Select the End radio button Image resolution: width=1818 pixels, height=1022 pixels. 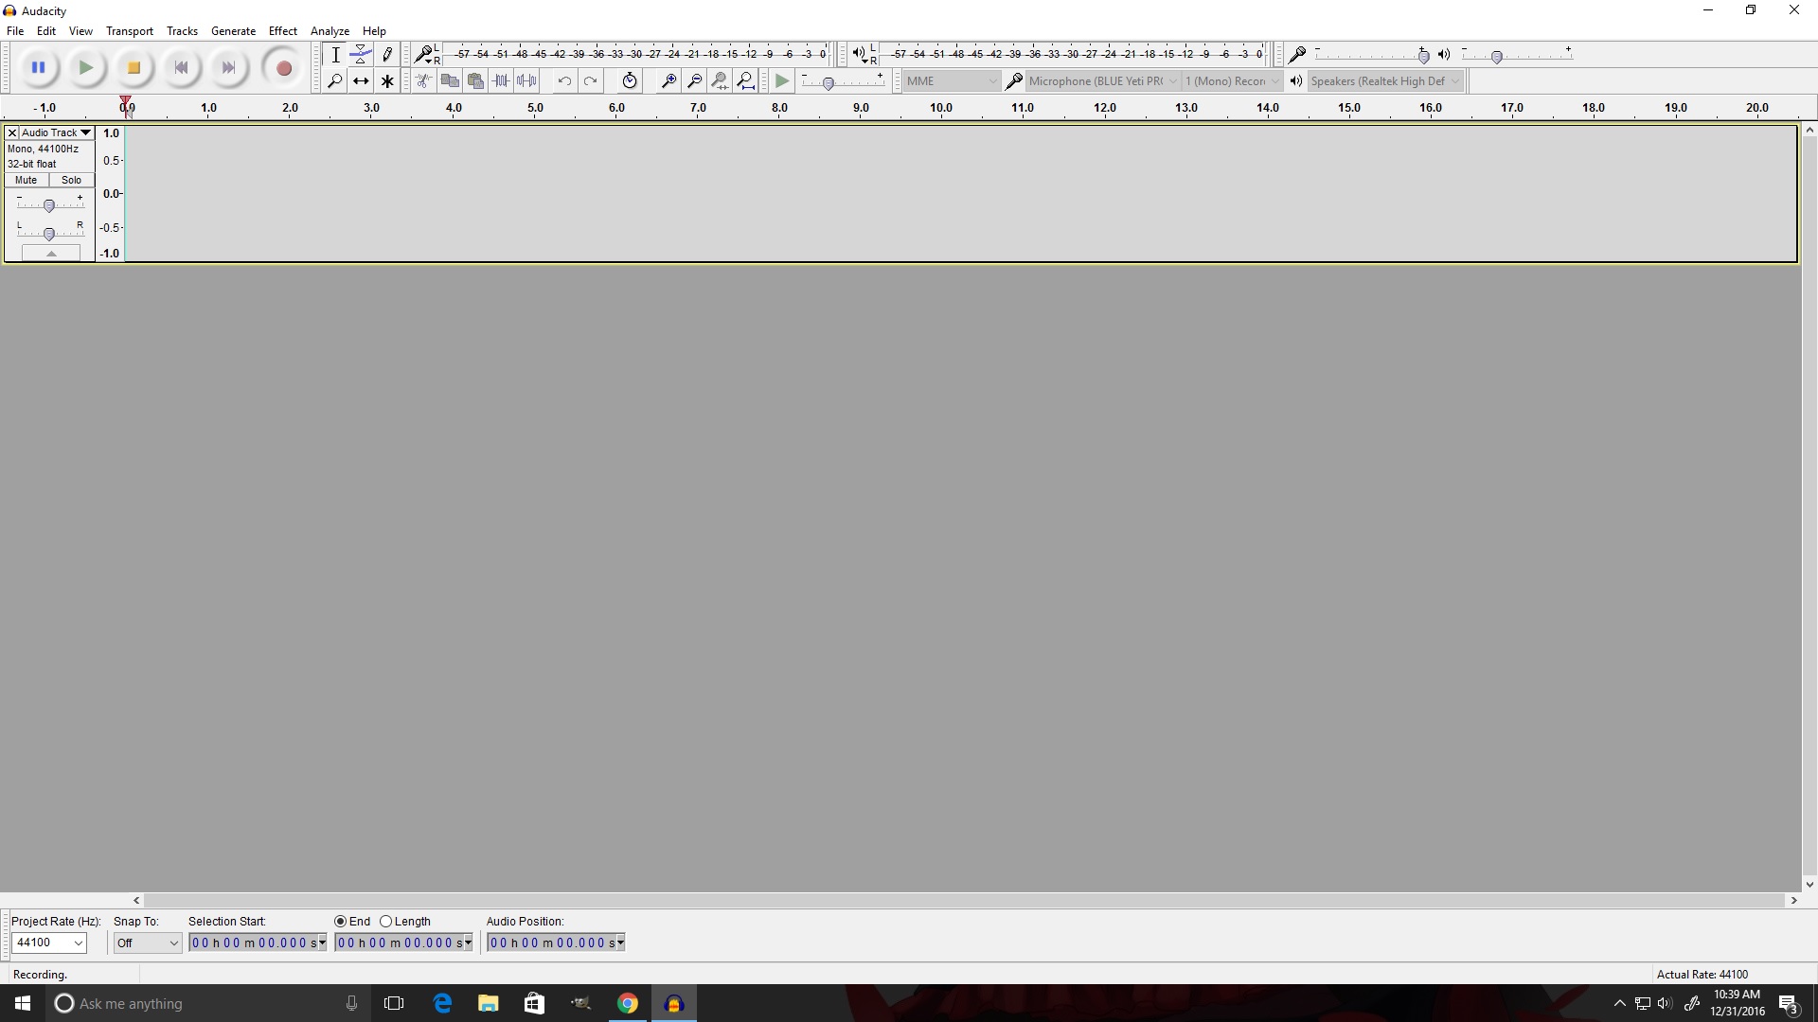(x=341, y=921)
